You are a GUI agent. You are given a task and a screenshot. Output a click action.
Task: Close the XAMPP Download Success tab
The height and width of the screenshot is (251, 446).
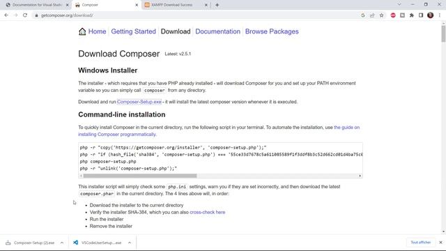pos(206,5)
